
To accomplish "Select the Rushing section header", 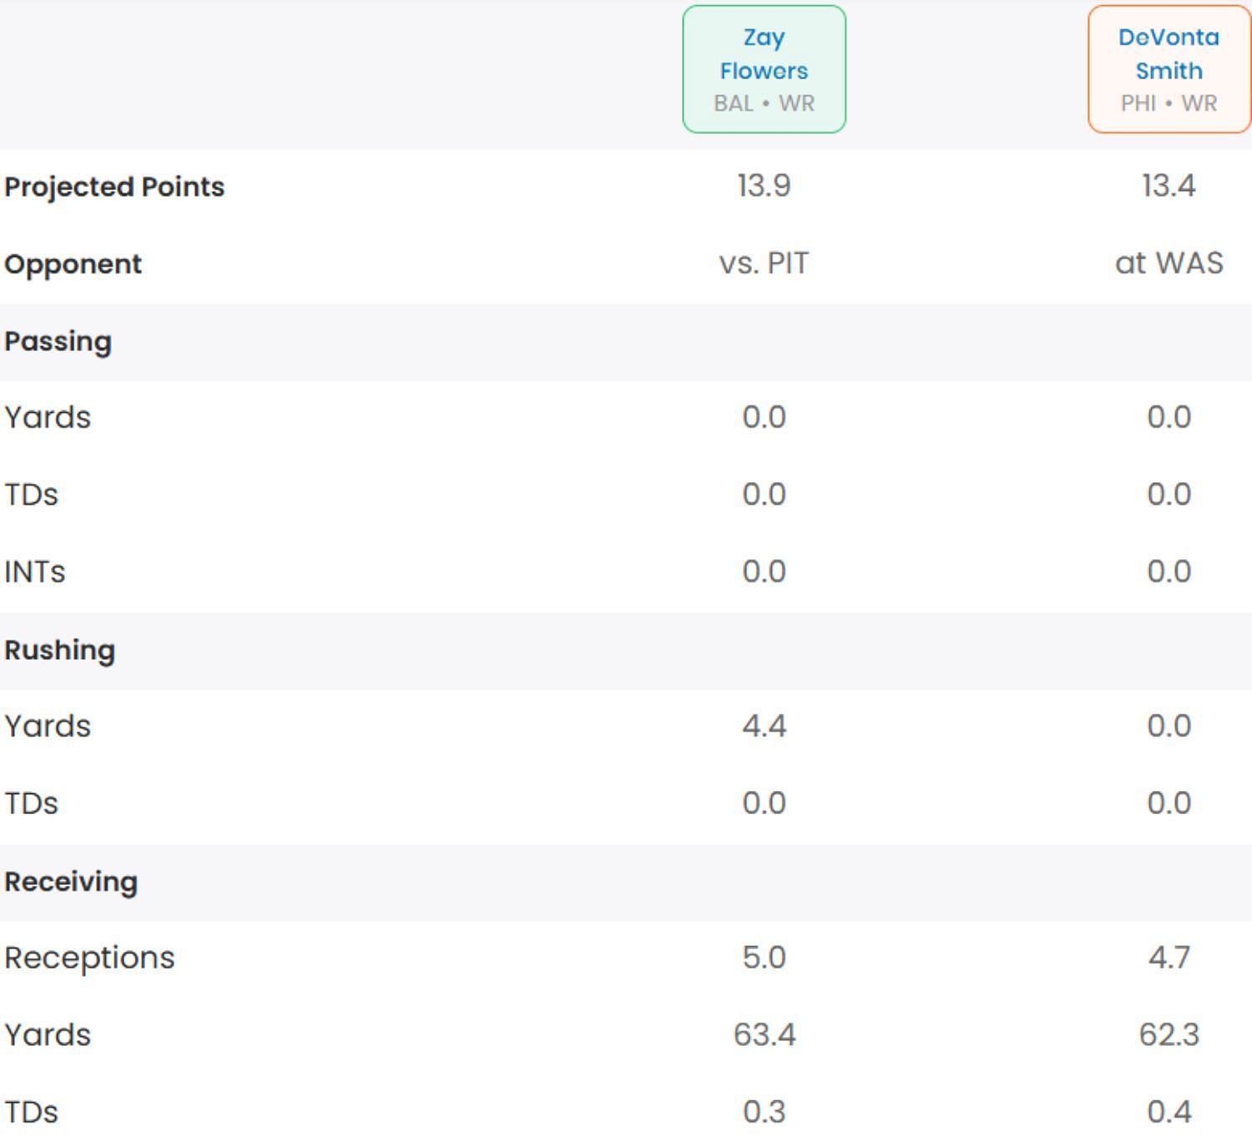I will click(x=60, y=651).
